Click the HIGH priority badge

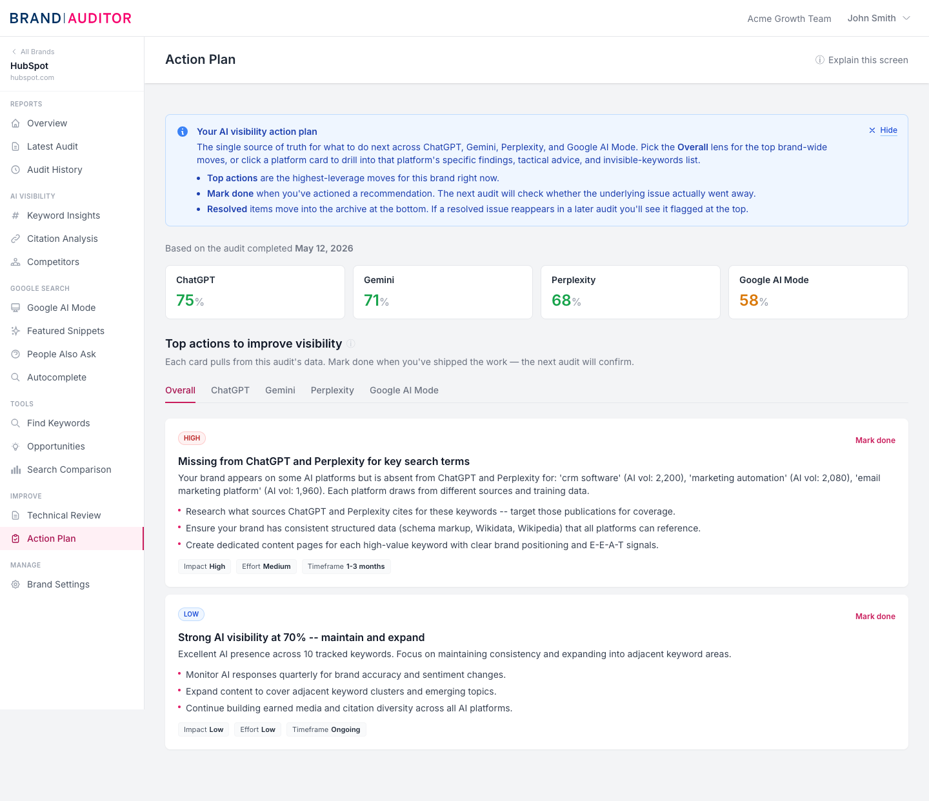192,439
